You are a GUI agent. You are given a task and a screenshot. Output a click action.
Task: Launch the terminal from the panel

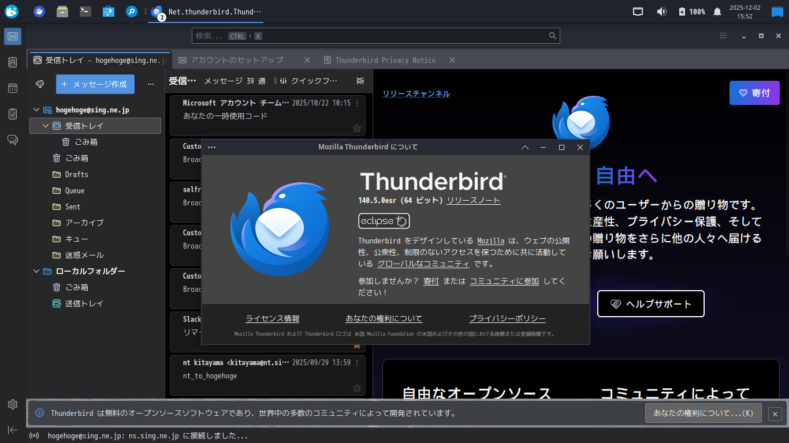click(x=85, y=12)
